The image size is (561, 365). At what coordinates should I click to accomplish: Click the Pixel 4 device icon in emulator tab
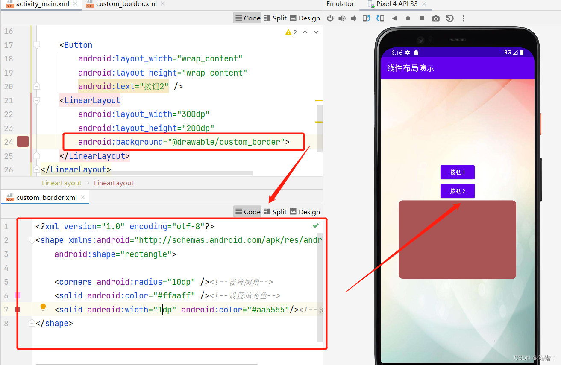pos(370,4)
